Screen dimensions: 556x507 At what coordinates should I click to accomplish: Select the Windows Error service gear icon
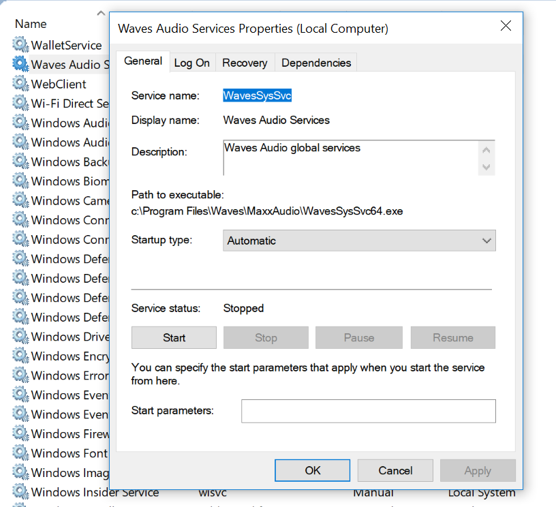(20, 375)
